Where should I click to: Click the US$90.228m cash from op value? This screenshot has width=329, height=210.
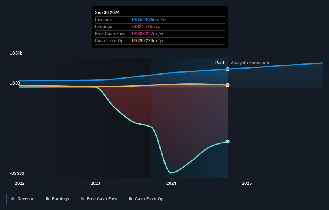(144, 41)
